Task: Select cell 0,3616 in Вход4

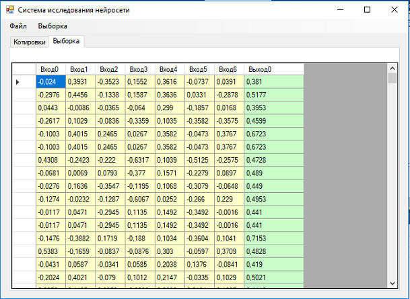Action: (170, 82)
